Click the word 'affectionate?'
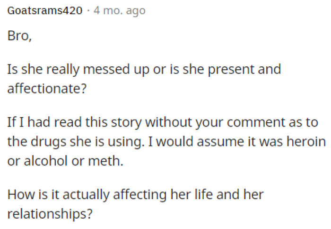 click(x=47, y=89)
